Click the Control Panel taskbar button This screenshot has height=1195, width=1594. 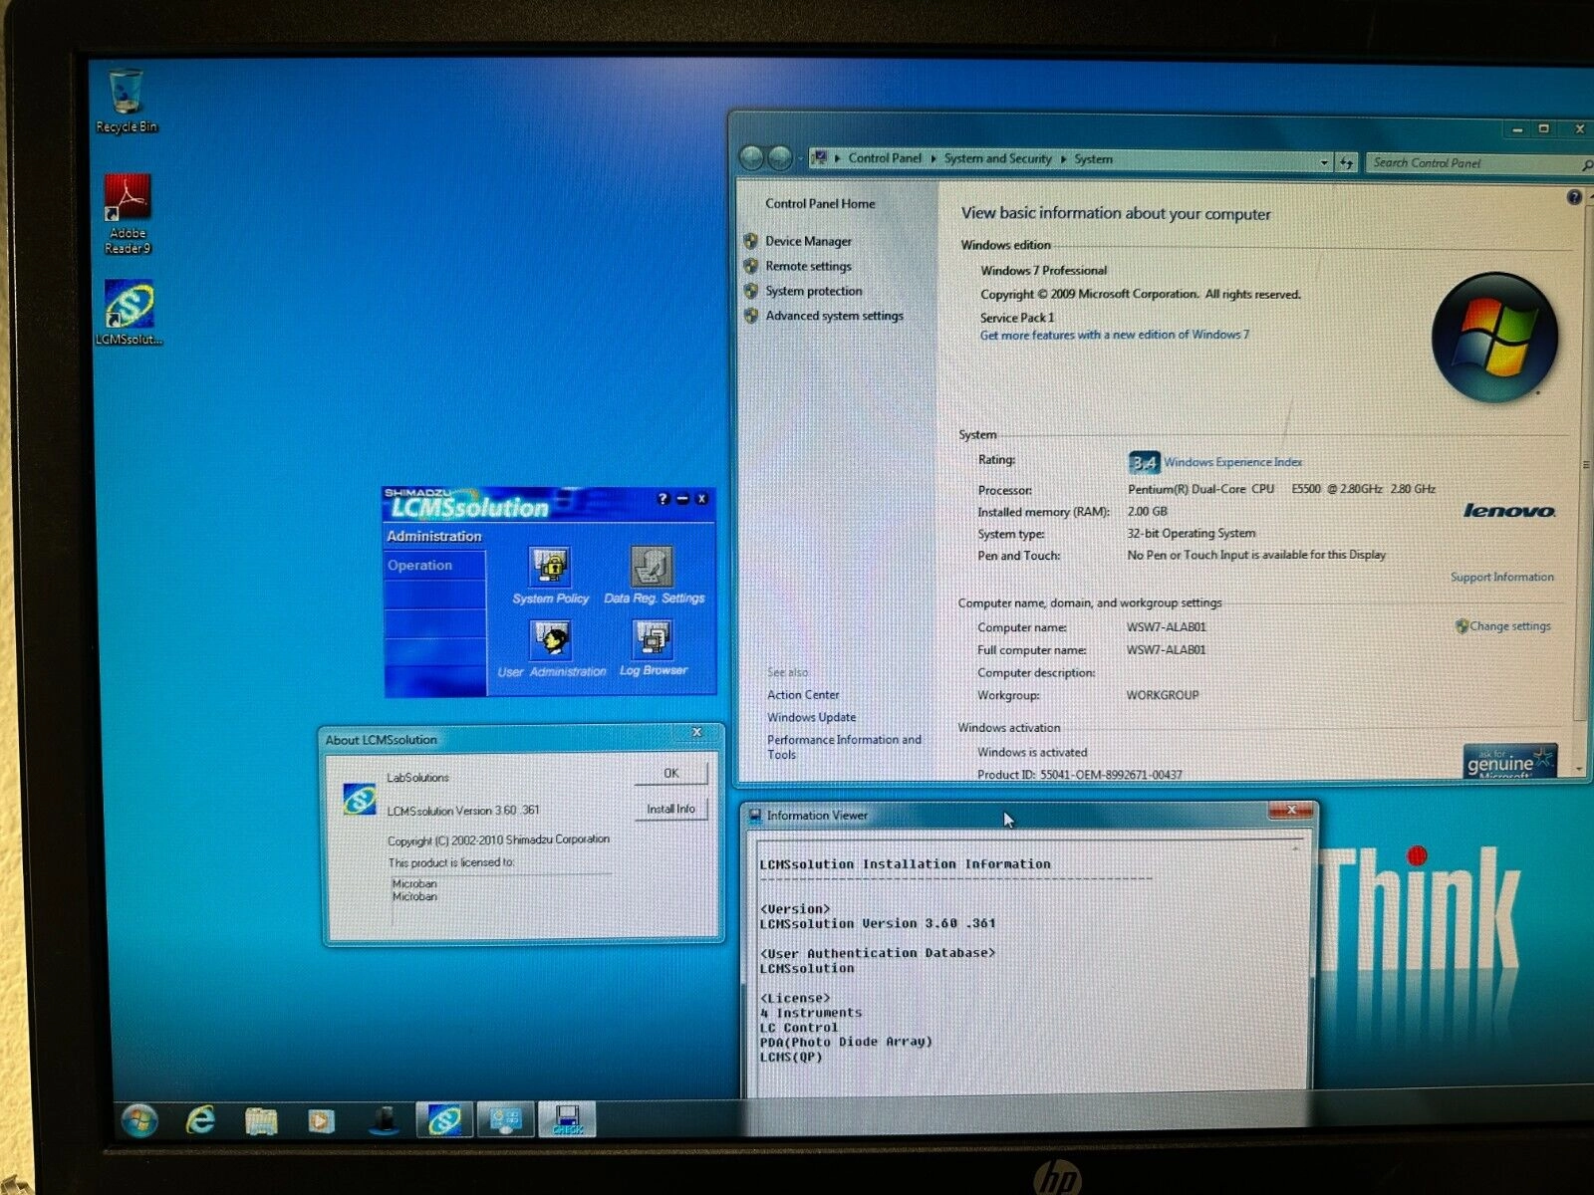click(506, 1120)
